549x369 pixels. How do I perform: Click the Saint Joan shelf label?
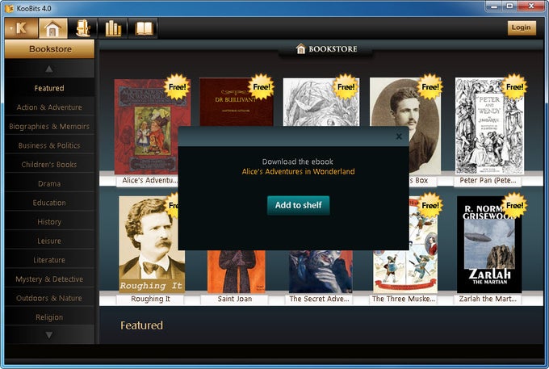[x=235, y=299]
